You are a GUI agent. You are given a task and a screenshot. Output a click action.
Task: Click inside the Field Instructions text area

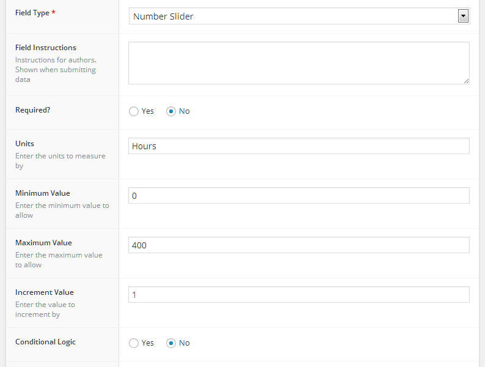tap(298, 62)
